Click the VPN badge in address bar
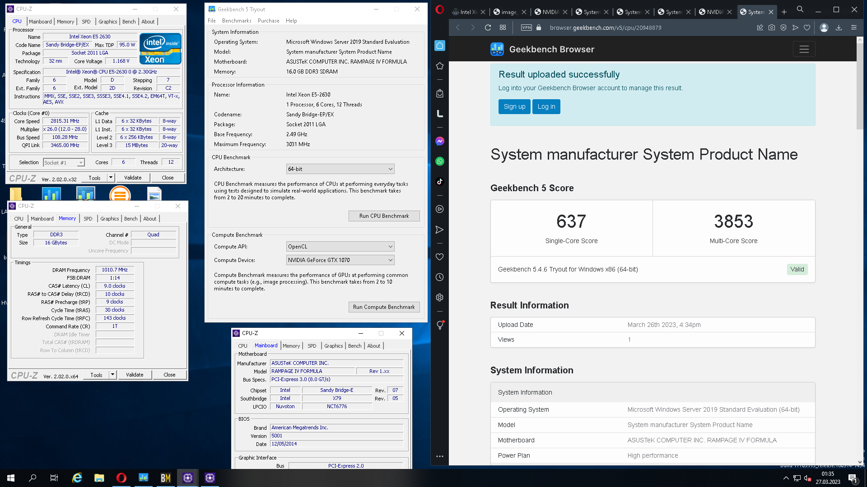The image size is (867, 487). point(527,28)
